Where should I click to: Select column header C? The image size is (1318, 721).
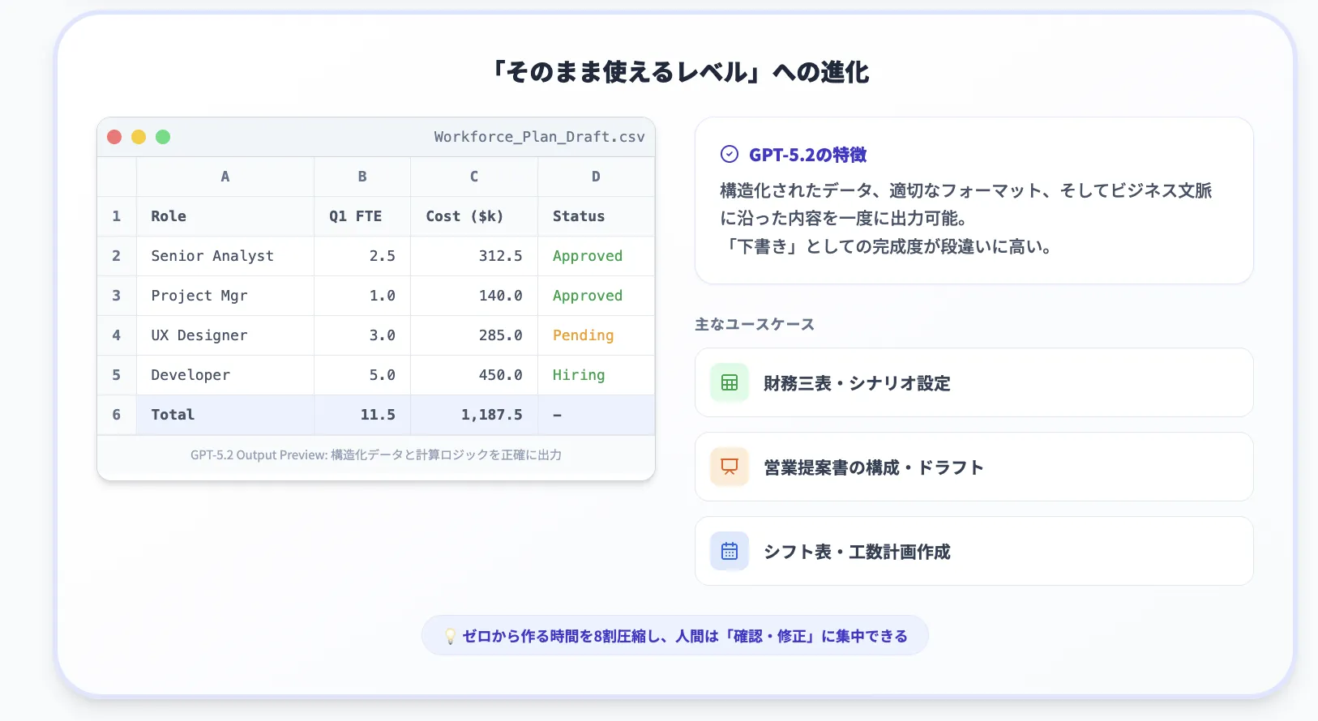pos(474,177)
